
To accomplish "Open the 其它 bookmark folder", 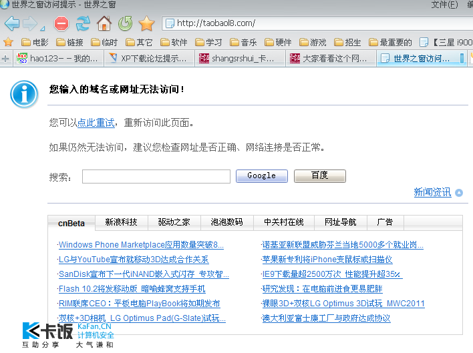I will tap(139, 43).
